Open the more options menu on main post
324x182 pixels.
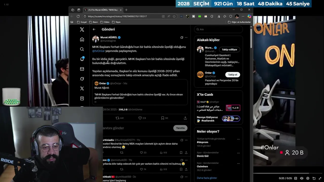[186, 37]
